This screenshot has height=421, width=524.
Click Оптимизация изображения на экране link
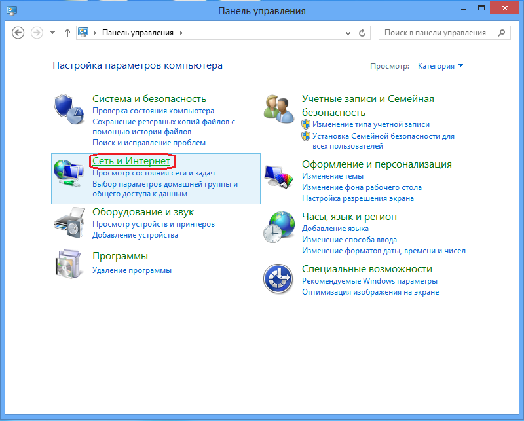coord(370,292)
